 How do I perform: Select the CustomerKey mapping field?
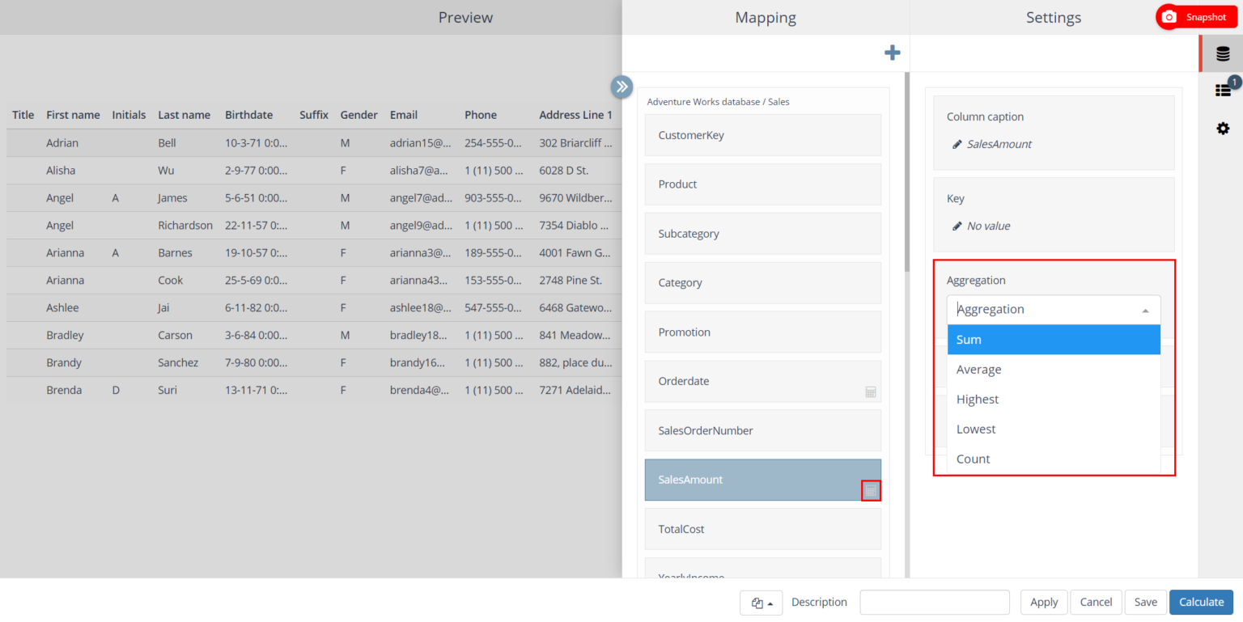click(x=762, y=135)
